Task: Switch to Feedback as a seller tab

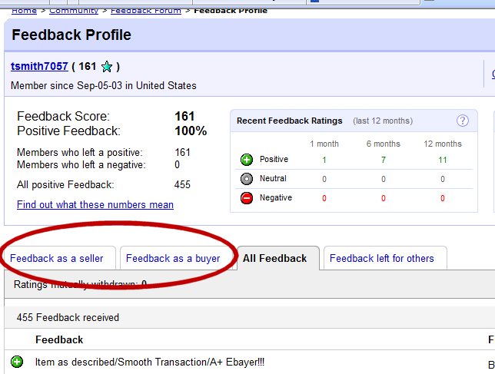Action: pos(58,259)
